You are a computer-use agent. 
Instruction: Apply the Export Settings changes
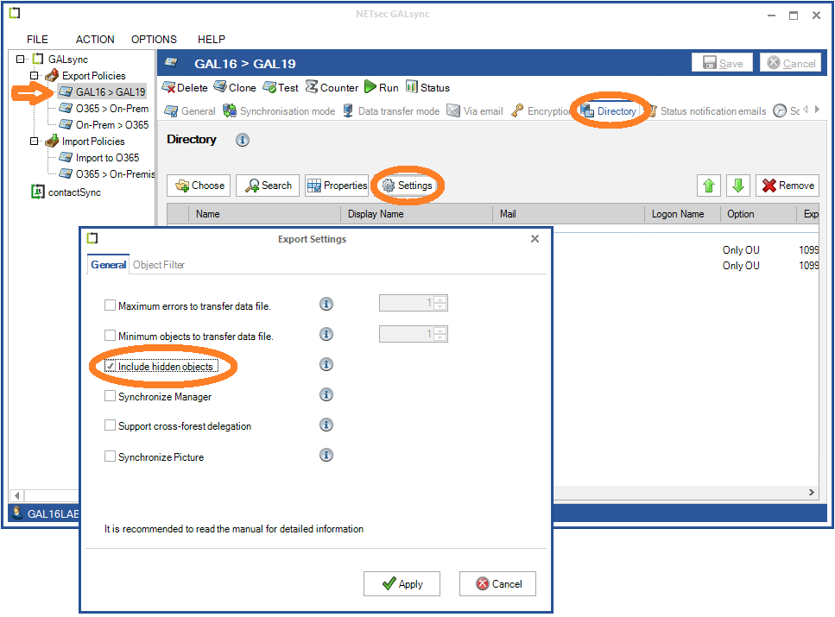402,584
